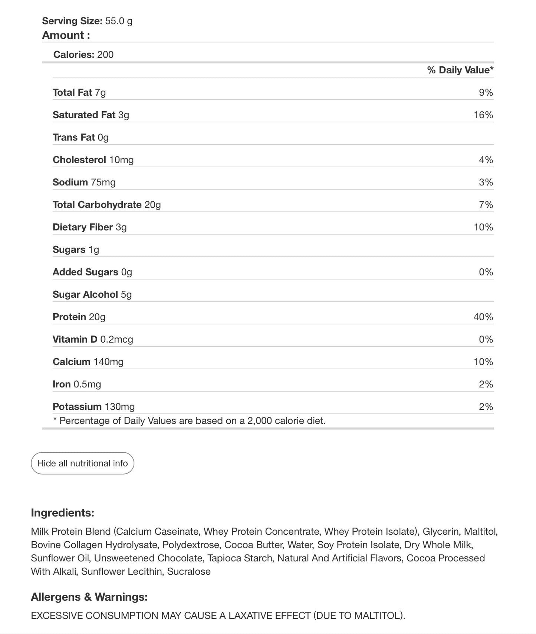Select the Cholesterol 10mg entry
Screen dimensions: 536x634
93,160
